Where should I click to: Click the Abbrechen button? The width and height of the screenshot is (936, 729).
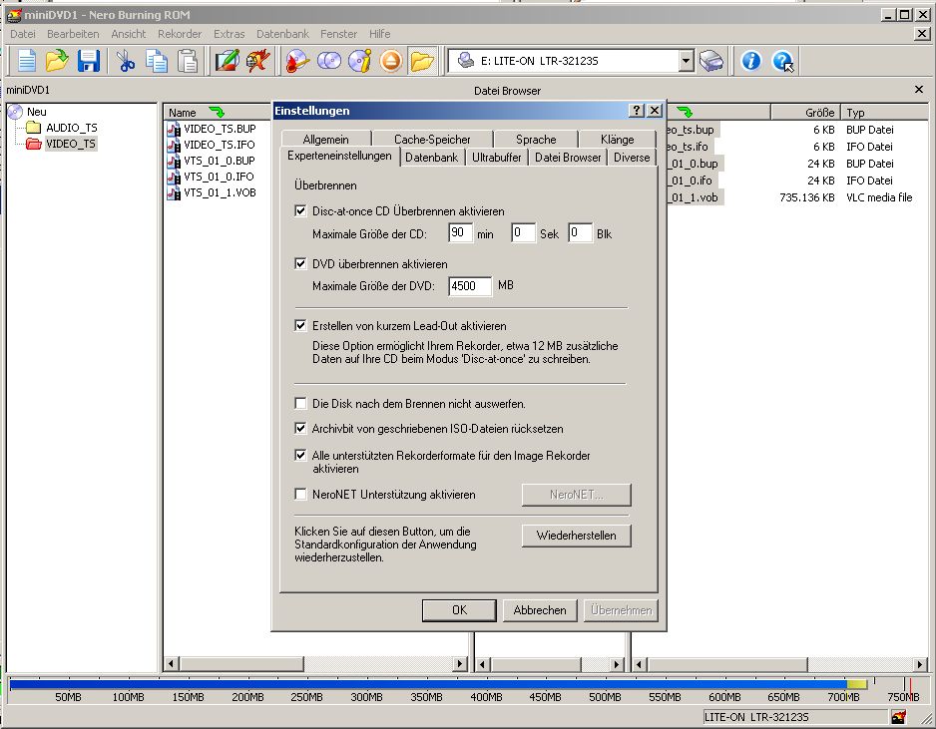coord(540,609)
